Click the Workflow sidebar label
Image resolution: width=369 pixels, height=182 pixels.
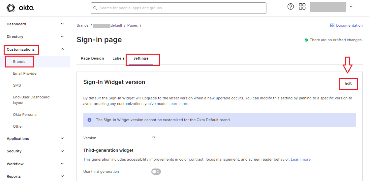[x=15, y=164]
